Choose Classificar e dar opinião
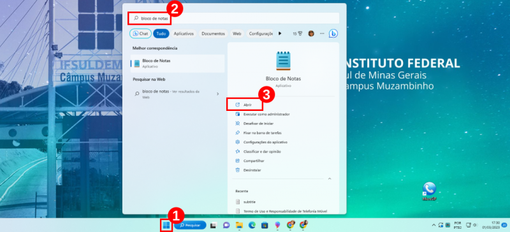 click(x=262, y=152)
